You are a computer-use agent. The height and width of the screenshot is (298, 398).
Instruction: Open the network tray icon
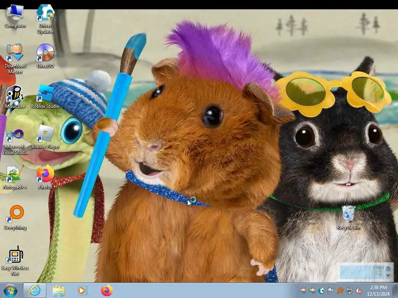tap(349, 291)
